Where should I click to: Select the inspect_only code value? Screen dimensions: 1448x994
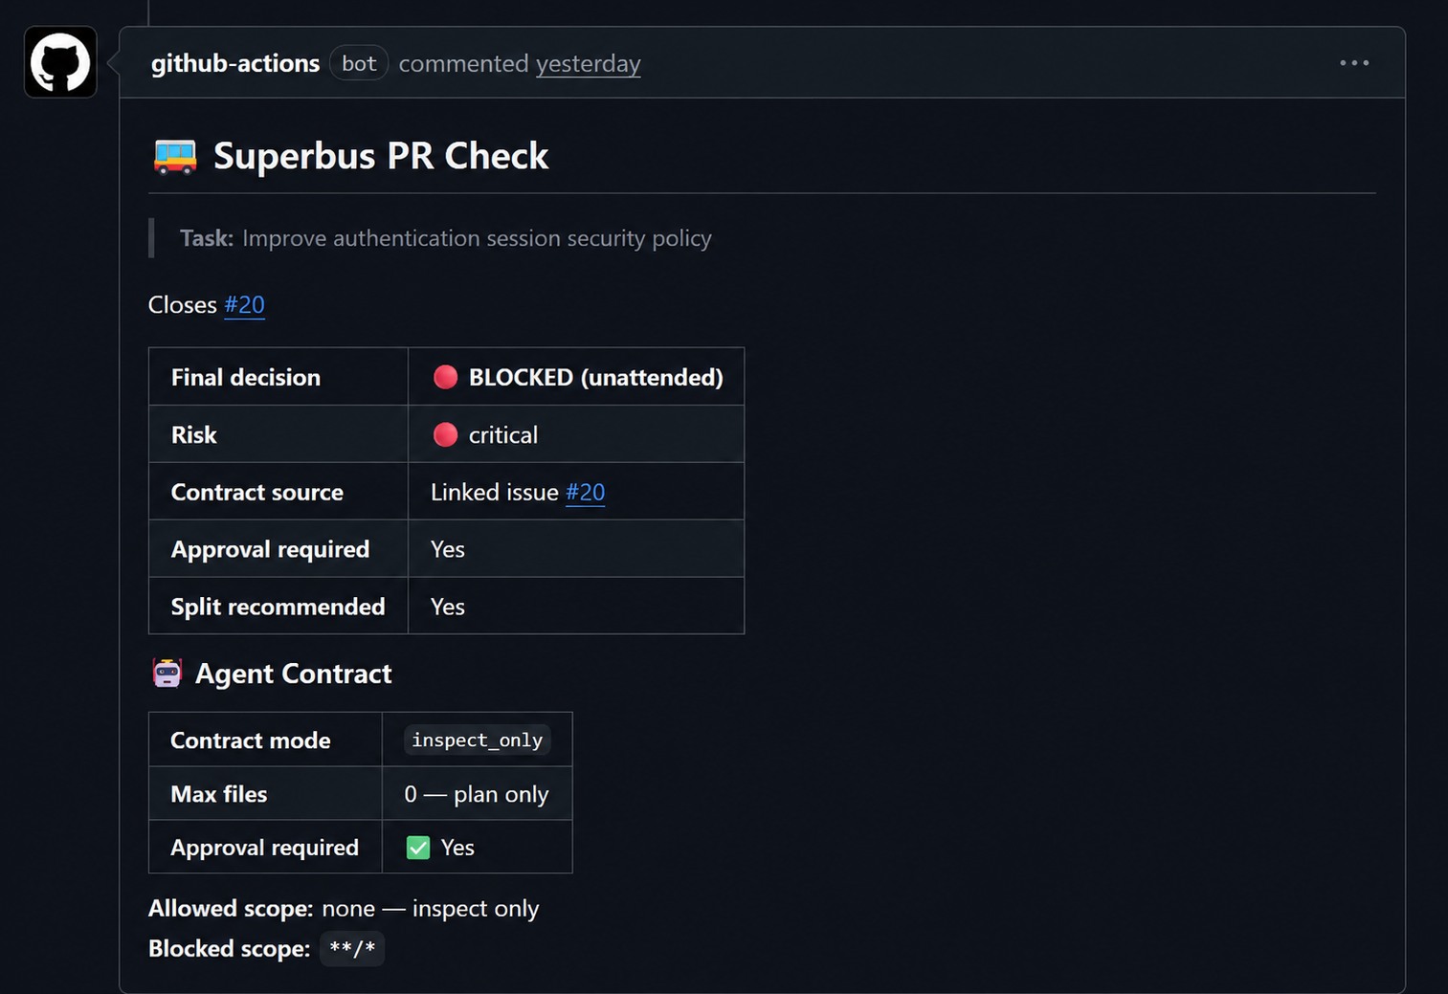click(x=477, y=740)
